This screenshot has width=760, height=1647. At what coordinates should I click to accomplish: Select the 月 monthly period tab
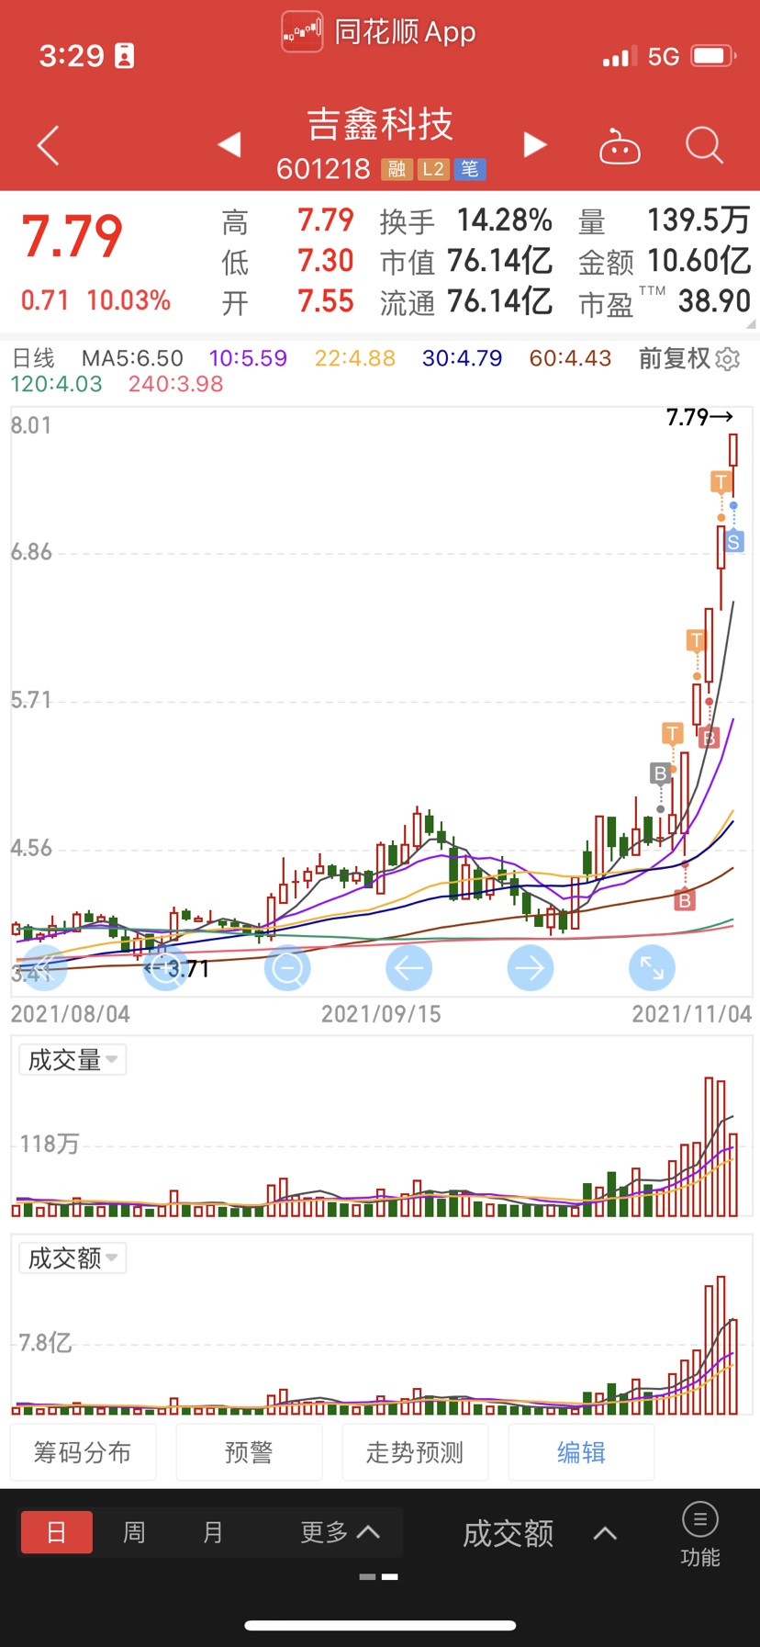(x=213, y=1531)
